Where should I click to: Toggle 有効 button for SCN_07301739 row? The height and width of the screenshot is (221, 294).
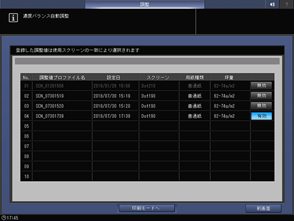pyautogui.click(x=262, y=116)
